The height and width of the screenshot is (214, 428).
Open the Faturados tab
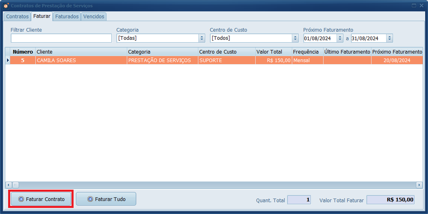click(67, 17)
